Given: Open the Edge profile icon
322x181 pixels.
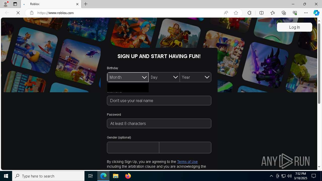Looking at the screenshot, I should coord(6,4).
